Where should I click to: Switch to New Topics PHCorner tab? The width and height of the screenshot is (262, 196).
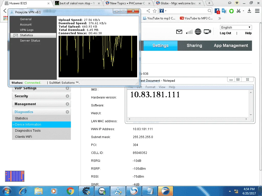(x=128, y=3)
